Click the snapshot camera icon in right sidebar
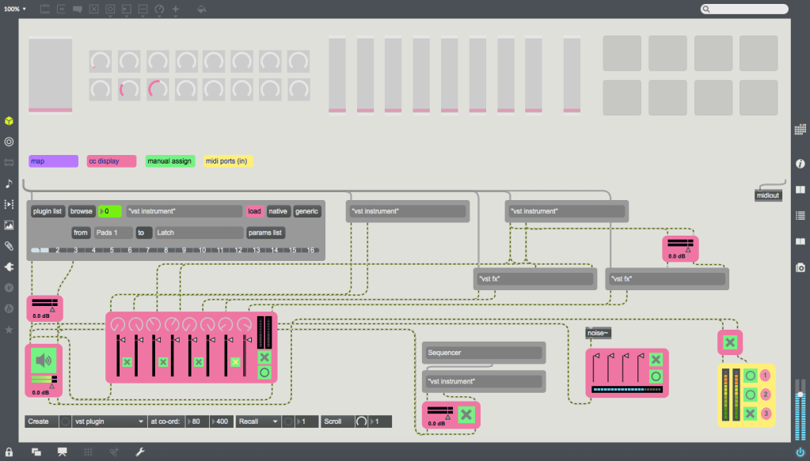Viewport: 810px width, 461px height. [800, 267]
